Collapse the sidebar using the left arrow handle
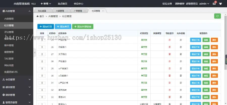 pyautogui.click(x=35, y=53)
